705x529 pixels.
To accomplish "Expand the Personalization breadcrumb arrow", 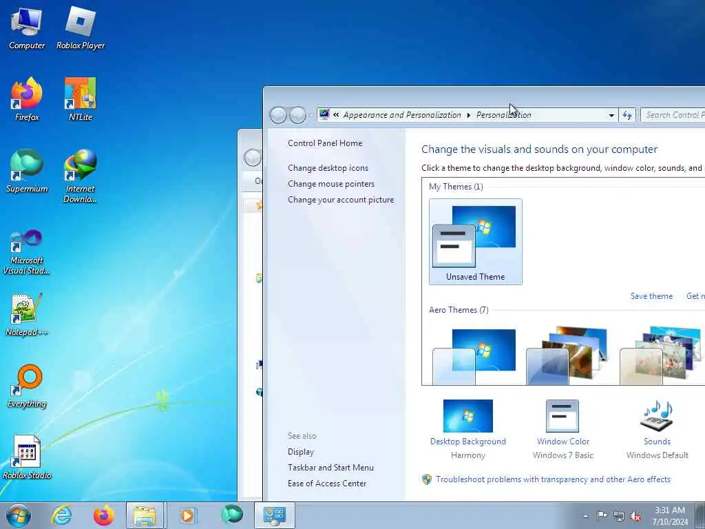I will coord(468,115).
